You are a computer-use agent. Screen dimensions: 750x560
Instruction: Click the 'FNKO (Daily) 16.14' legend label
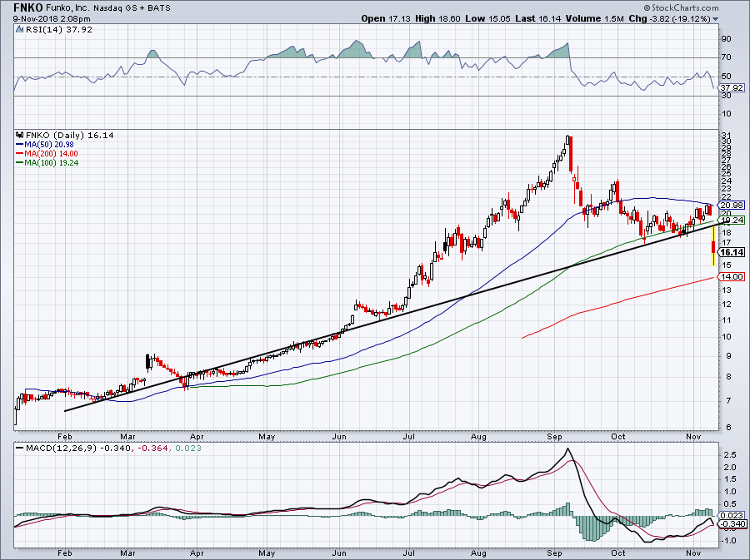click(x=70, y=135)
